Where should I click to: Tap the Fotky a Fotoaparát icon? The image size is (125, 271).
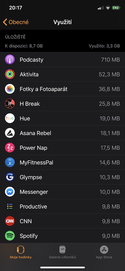tap(10, 89)
